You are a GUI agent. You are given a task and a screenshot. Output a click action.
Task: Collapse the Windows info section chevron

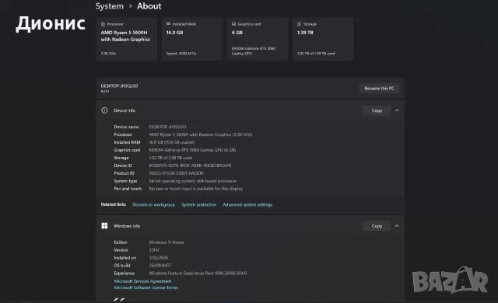(397, 226)
